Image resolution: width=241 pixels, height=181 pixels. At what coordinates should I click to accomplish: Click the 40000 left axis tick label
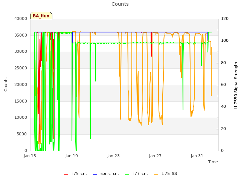[21, 18]
